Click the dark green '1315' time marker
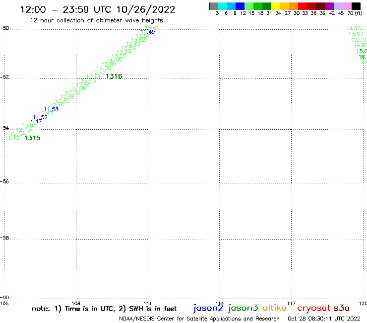The image size is (367, 323). 33,138
